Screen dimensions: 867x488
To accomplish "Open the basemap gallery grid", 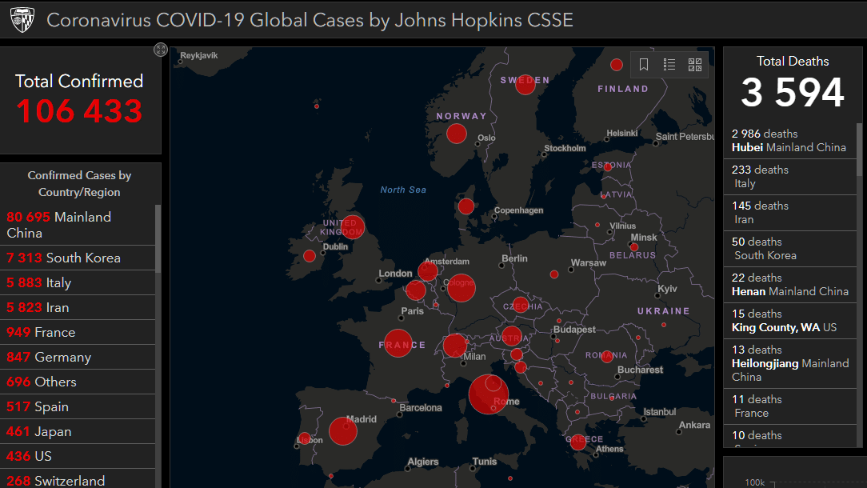I will [694, 65].
